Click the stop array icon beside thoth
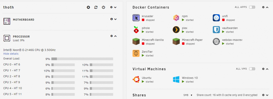273x99 pixels. pos(88,7)
